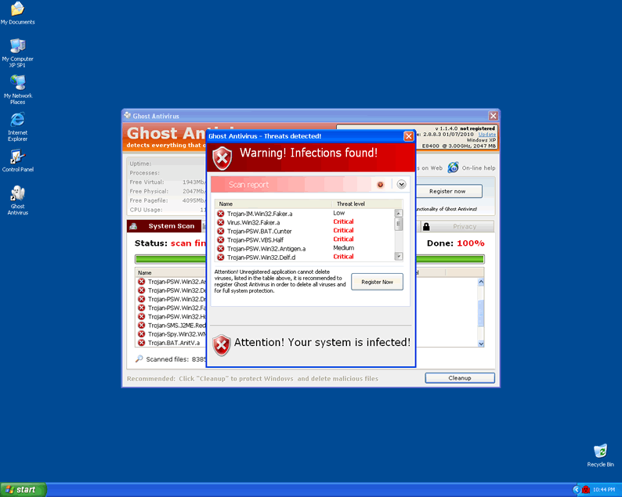Click Register Now in the warning popup
The height and width of the screenshot is (497, 622).
377,282
